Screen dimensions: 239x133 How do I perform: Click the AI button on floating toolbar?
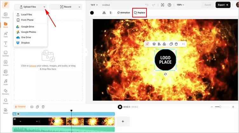147,44
